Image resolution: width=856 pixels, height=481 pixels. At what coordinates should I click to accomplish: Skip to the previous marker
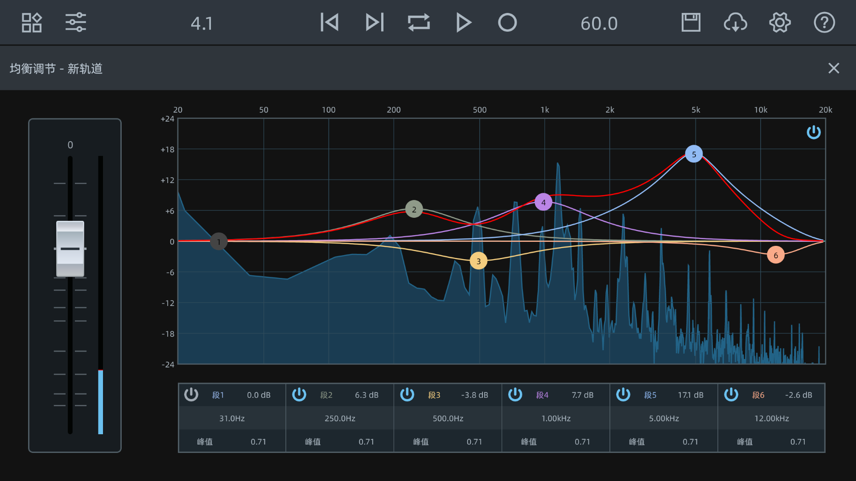pyautogui.click(x=329, y=22)
